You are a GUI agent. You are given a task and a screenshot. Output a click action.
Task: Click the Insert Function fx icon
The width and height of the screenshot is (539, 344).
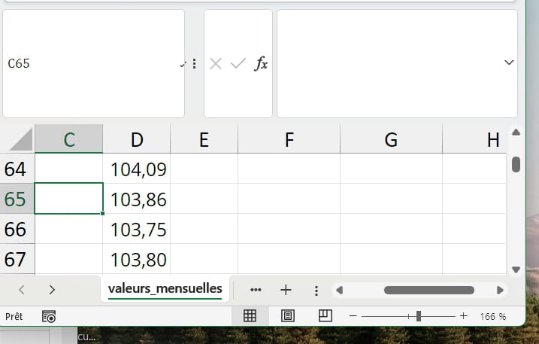point(261,64)
